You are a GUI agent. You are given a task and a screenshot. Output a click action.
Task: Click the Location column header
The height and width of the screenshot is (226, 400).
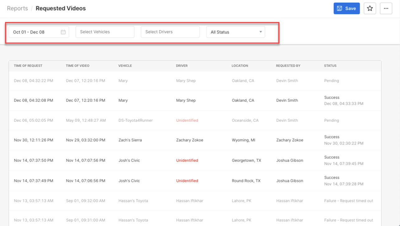(240, 66)
